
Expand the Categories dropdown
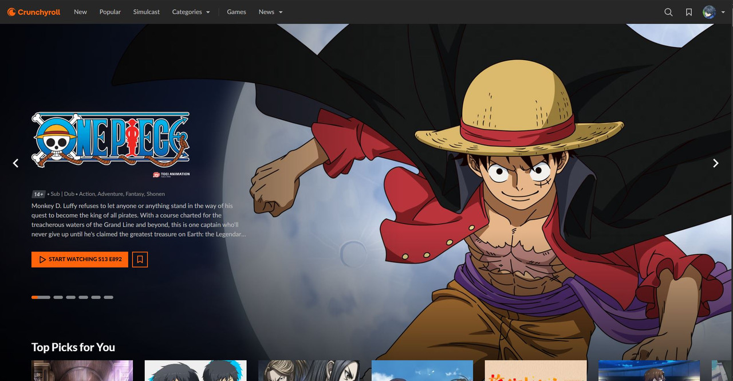pyautogui.click(x=191, y=12)
